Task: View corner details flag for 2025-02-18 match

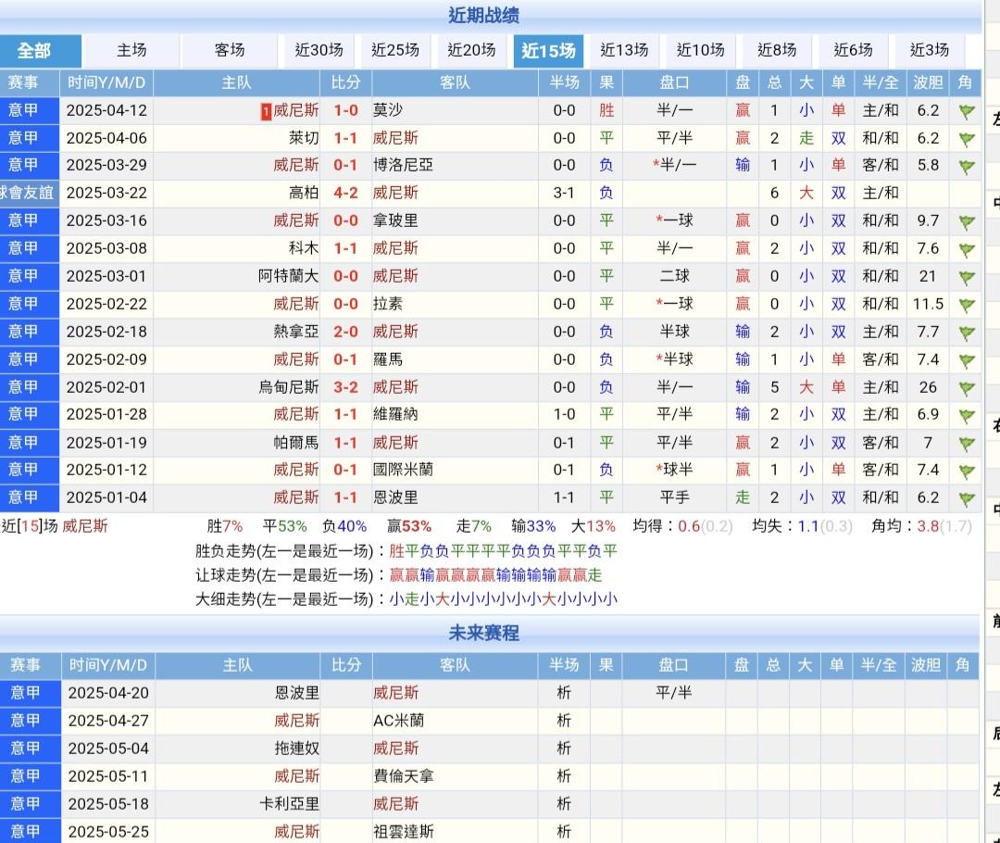Action: [966, 333]
